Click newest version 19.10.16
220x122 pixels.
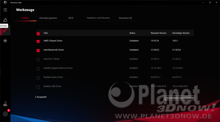[155, 41]
